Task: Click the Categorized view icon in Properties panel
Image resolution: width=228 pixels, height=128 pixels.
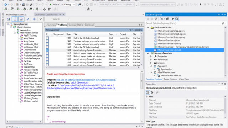Action: tap(148, 92)
